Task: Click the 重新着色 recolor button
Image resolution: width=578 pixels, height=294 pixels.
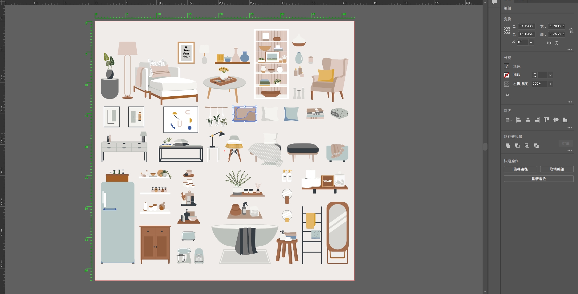Action: pos(539,179)
